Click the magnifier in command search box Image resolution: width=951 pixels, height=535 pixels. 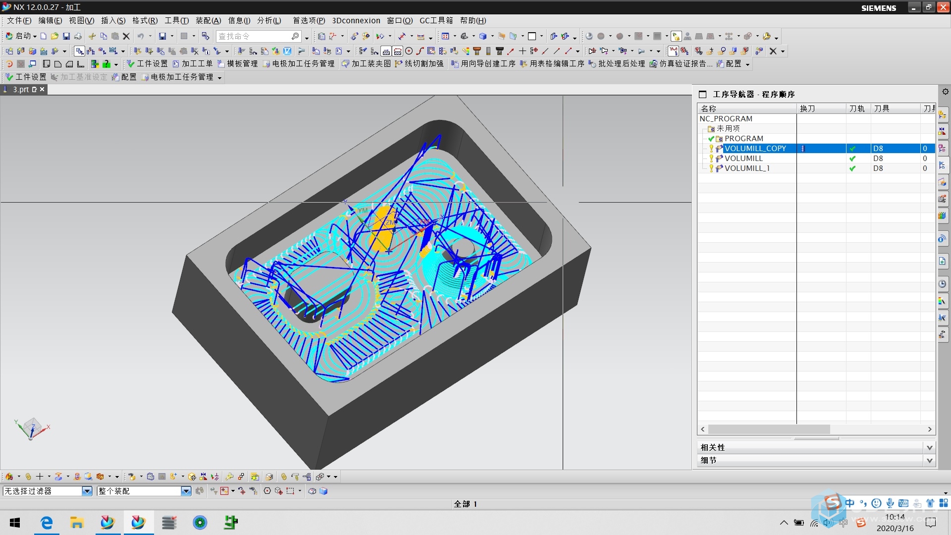coord(295,36)
